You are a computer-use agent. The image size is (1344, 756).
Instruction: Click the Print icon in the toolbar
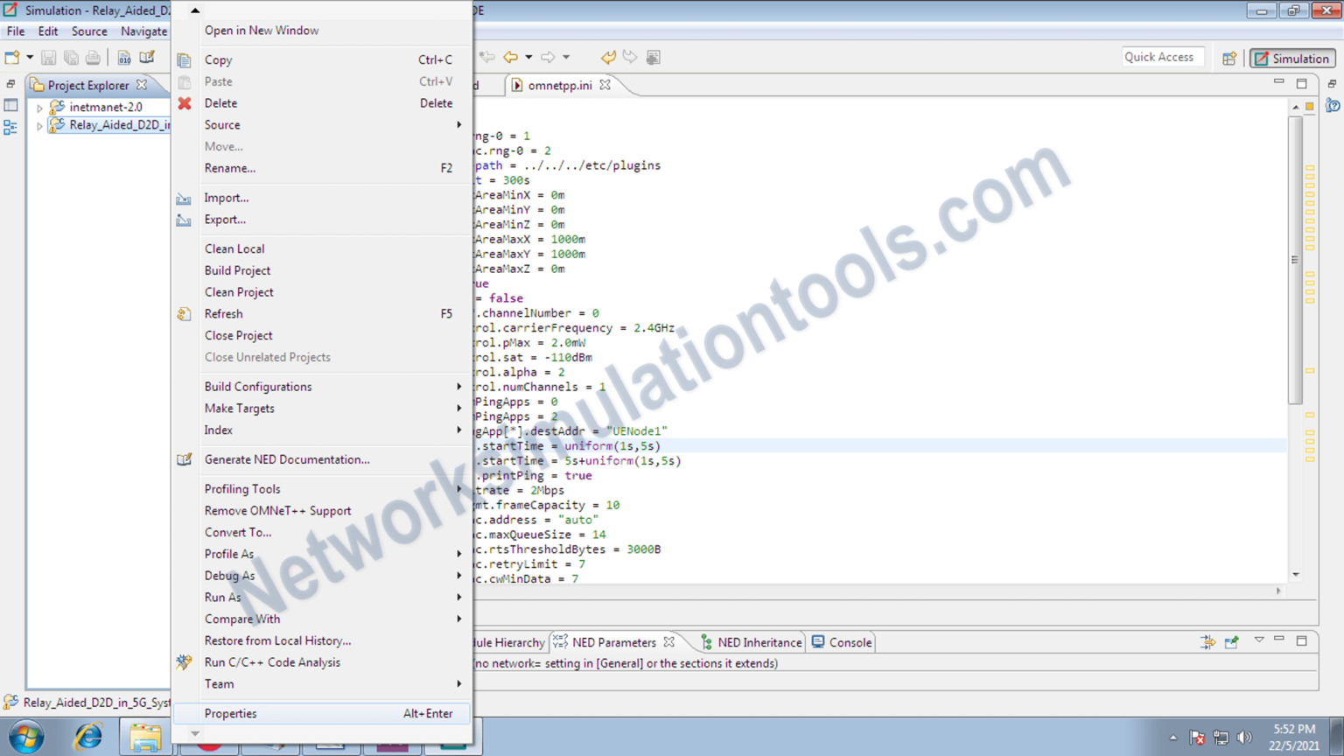tap(93, 56)
